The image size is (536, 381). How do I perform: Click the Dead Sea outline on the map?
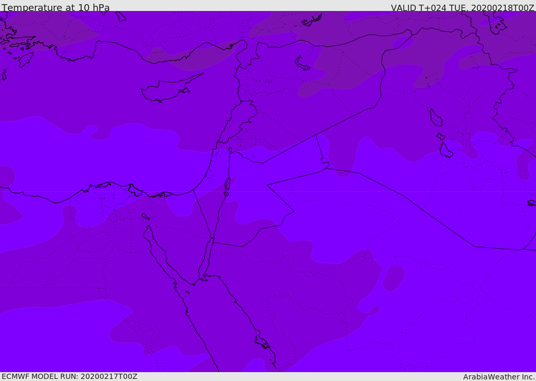tap(227, 186)
